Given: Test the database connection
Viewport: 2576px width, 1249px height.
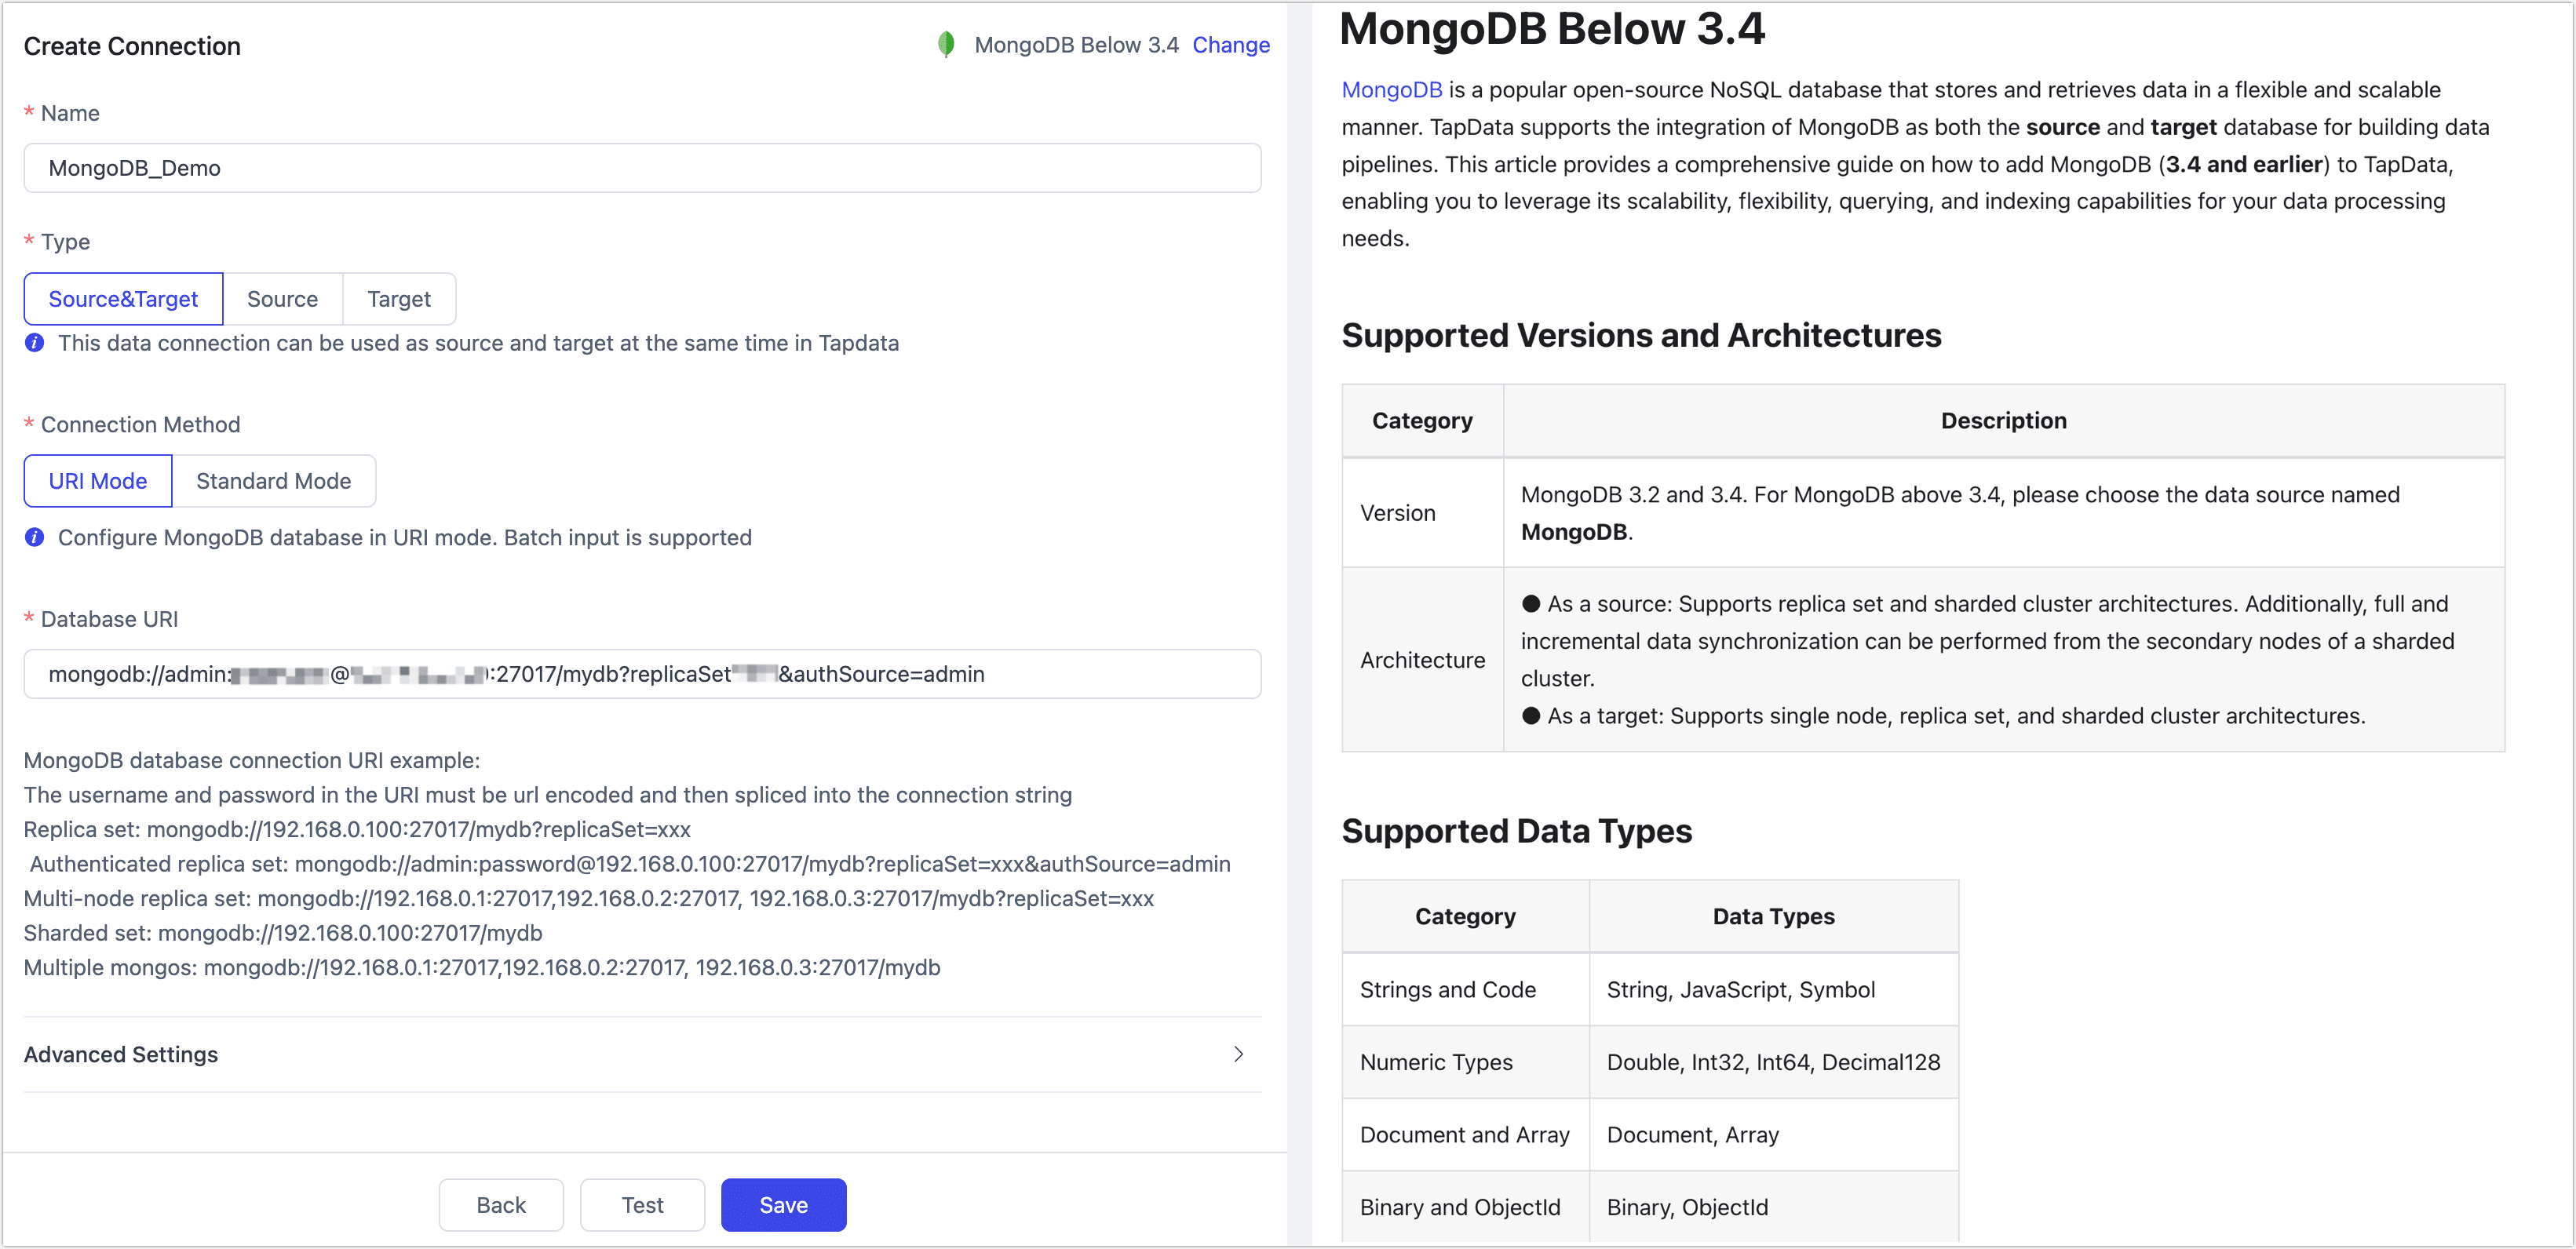Looking at the screenshot, I should 642,1205.
